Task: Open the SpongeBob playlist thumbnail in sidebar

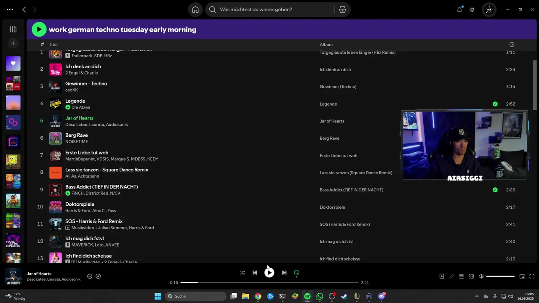Action: point(13,162)
